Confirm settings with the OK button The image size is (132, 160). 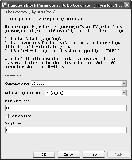[44, 154]
